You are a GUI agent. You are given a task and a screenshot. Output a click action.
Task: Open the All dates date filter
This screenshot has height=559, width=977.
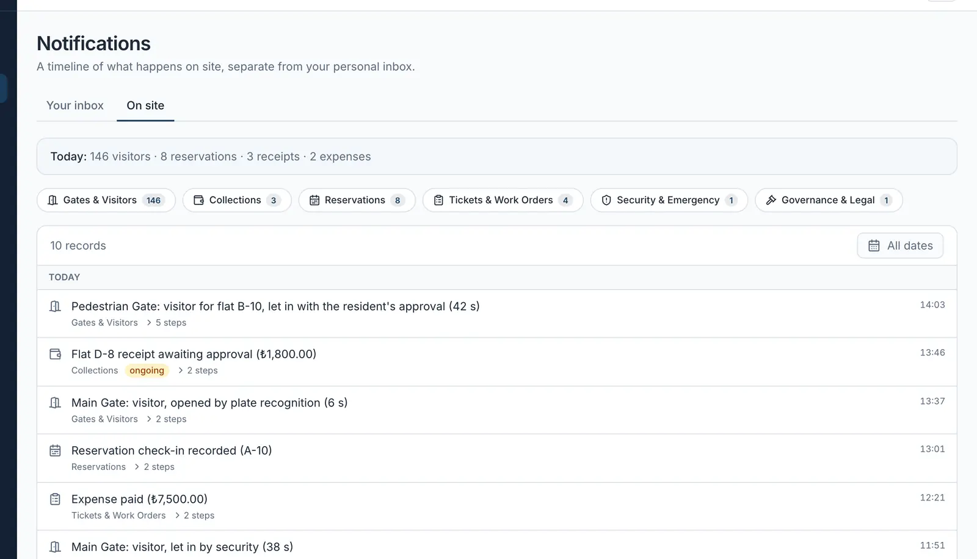900,245
